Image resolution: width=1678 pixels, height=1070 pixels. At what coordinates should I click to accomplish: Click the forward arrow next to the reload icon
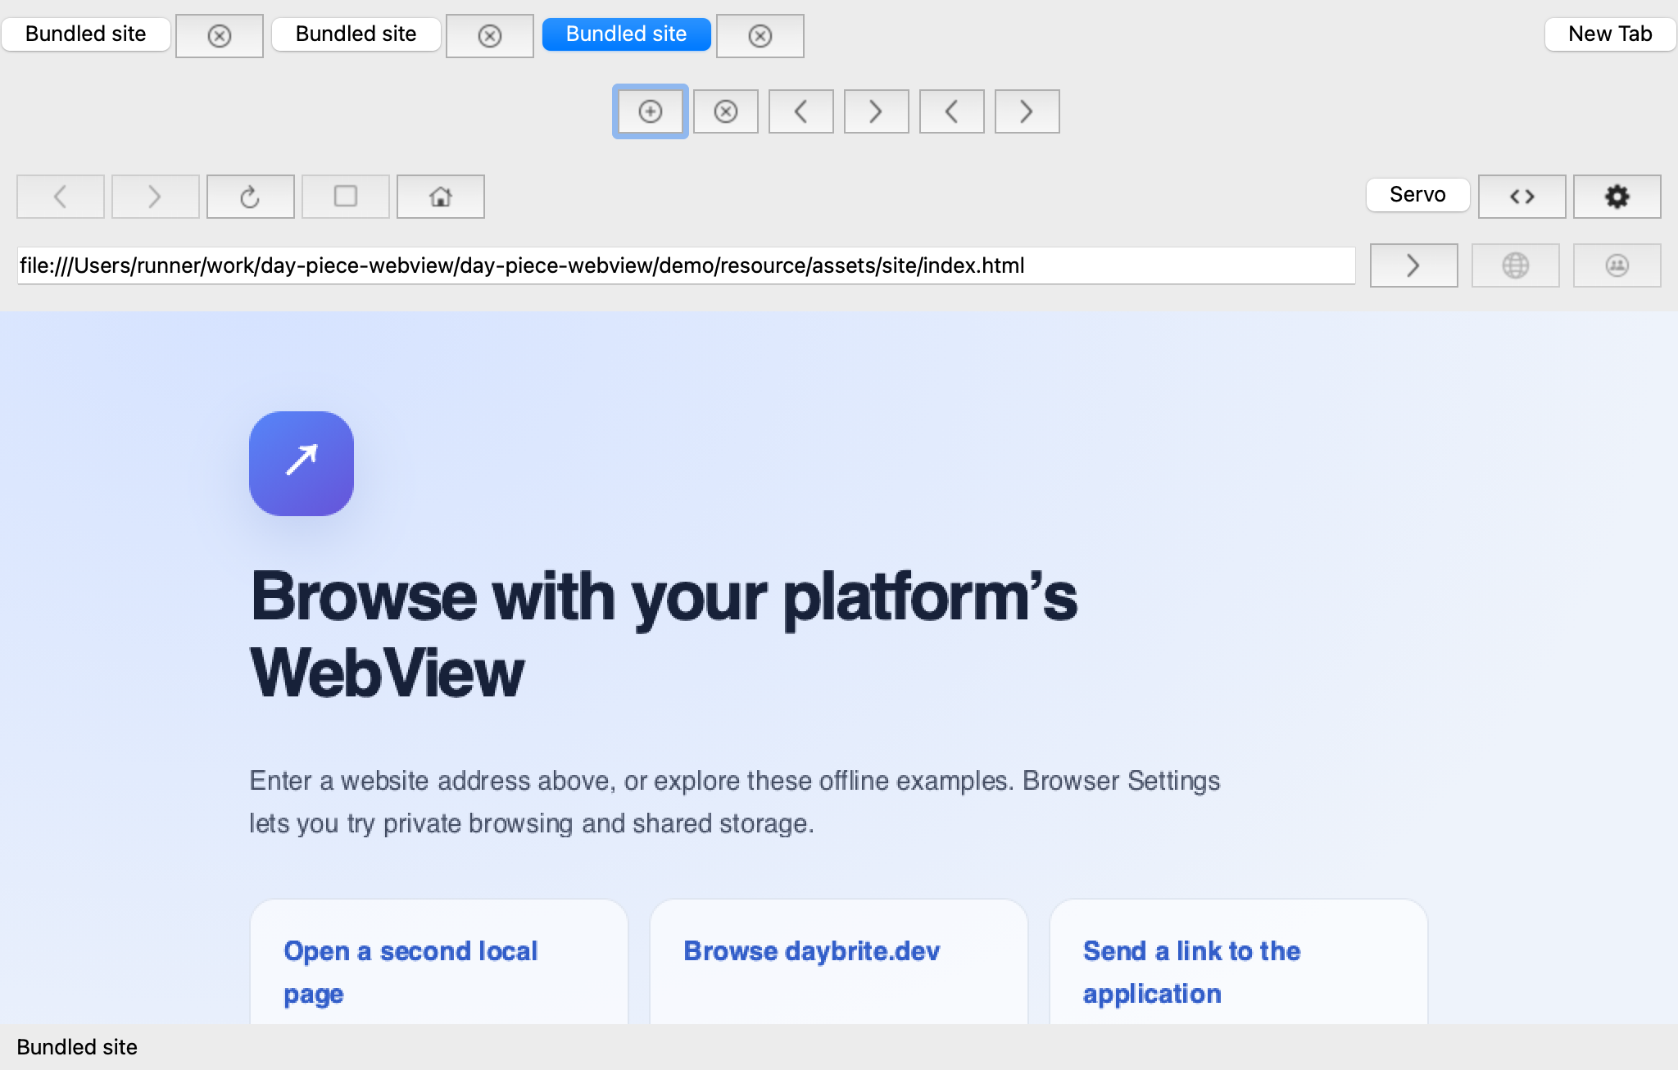click(x=156, y=197)
